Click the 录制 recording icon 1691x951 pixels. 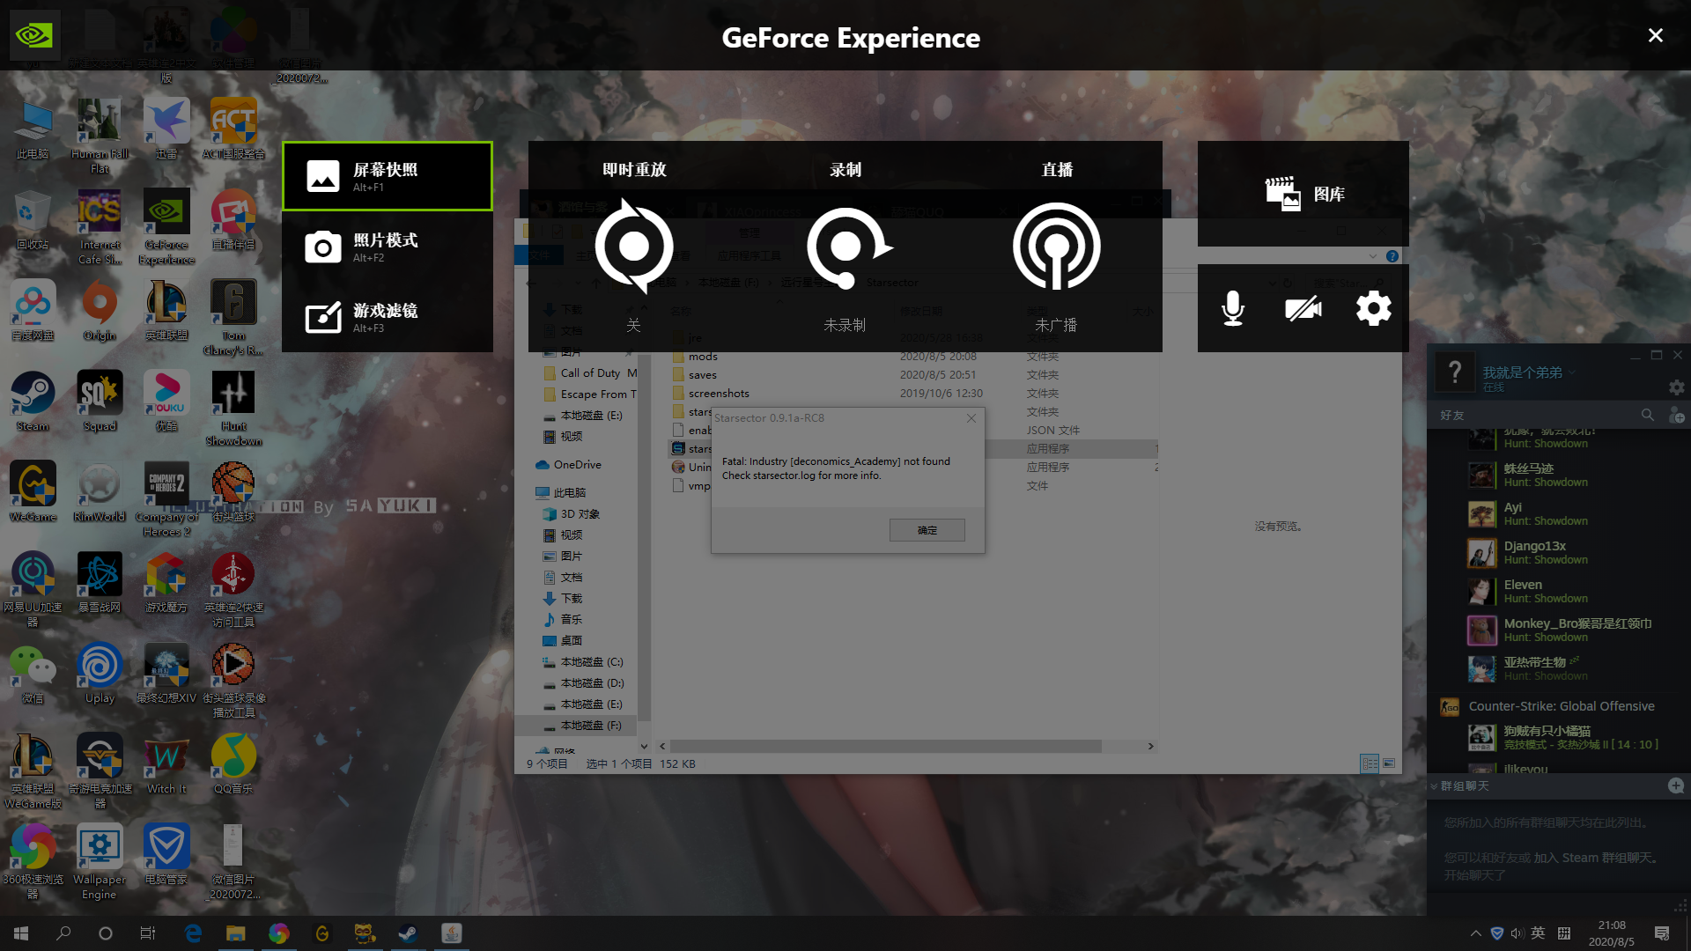click(x=844, y=247)
